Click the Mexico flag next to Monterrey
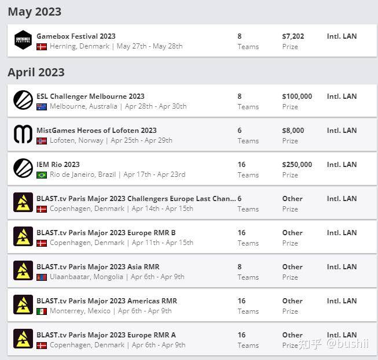Screen dimensions: 378x360 [x=42, y=311]
